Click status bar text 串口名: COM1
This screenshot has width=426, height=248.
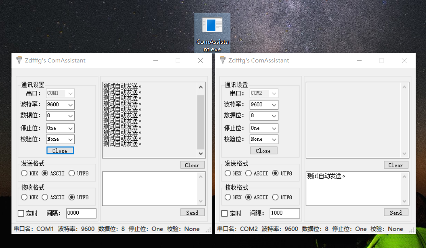[34, 229]
